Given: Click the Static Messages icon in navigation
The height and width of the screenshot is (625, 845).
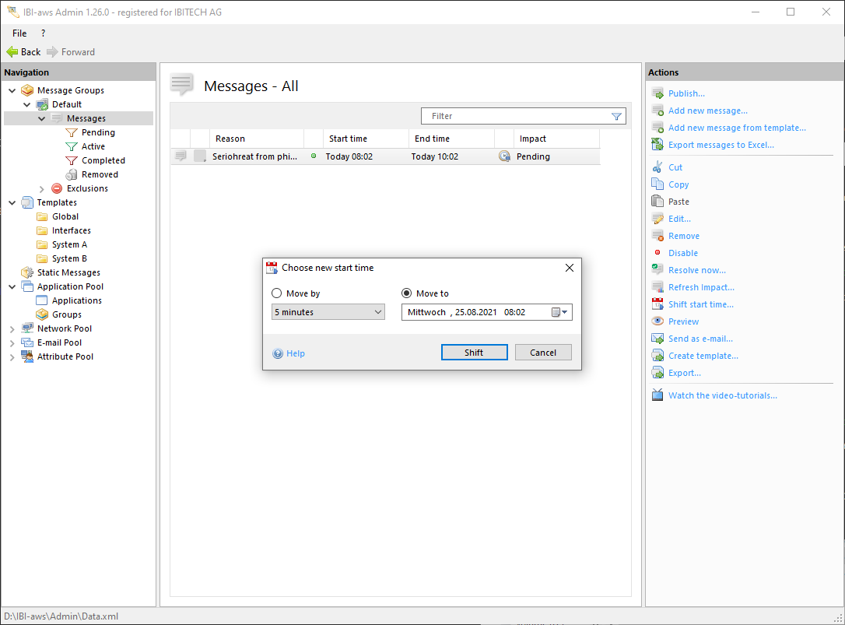Looking at the screenshot, I should point(27,272).
